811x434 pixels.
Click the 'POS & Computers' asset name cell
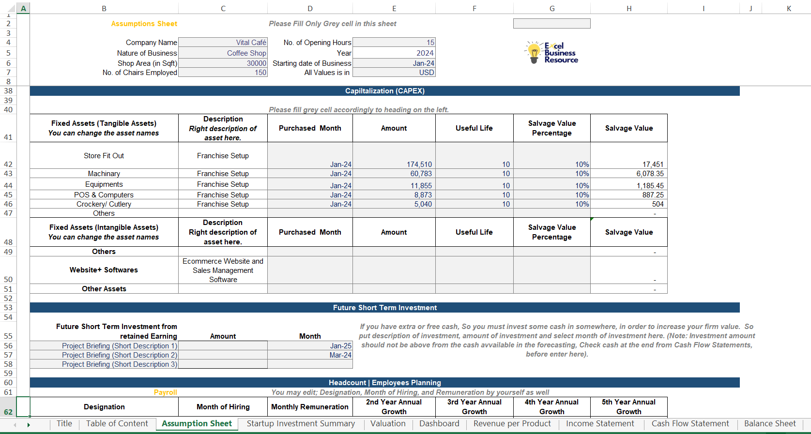(104, 195)
